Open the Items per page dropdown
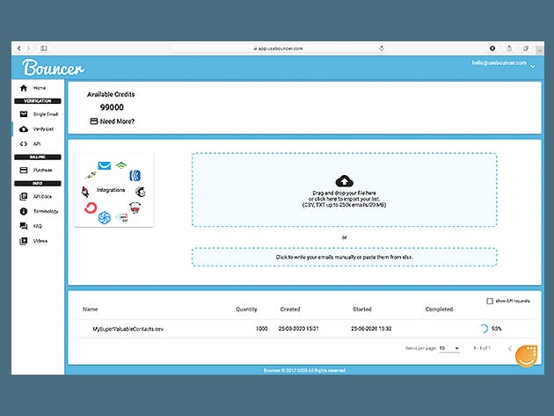This screenshot has width=554, height=416. point(449,348)
